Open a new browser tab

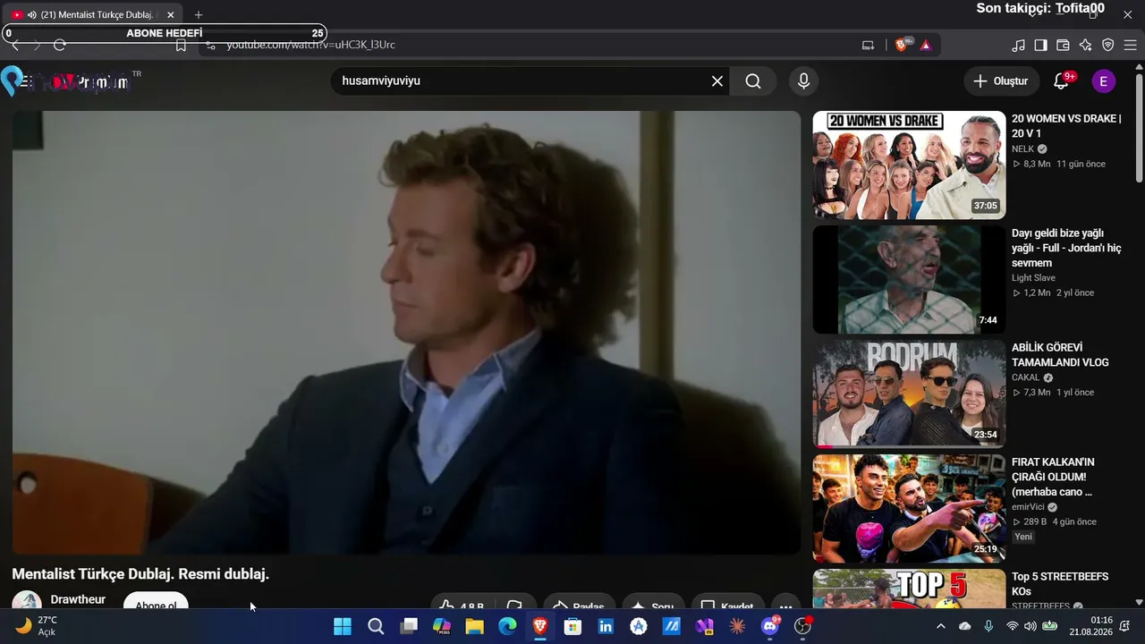pyautogui.click(x=199, y=15)
